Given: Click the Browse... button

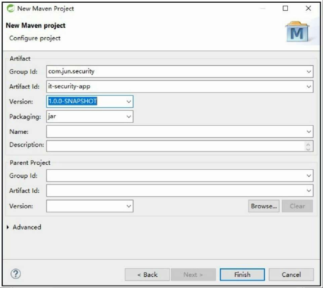Looking at the screenshot, I should point(264,206).
